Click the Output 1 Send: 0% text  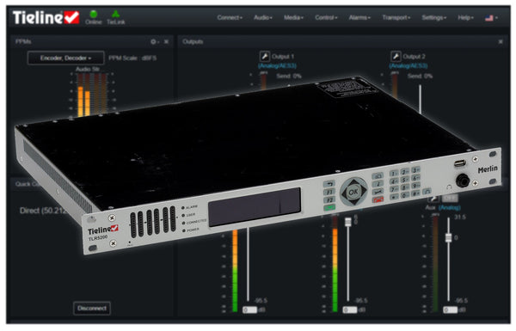click(x=289, y=76)
